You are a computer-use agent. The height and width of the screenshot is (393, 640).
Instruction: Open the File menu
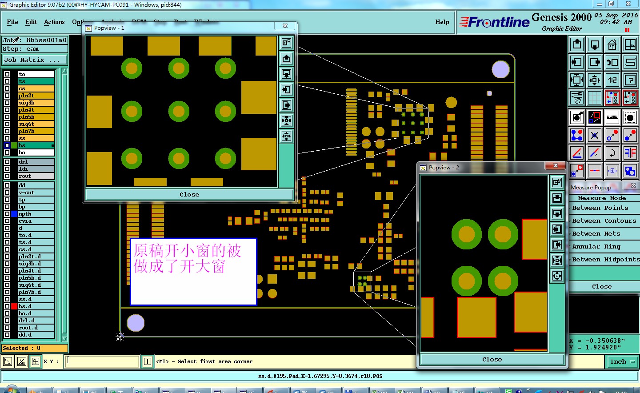[12, 22]
